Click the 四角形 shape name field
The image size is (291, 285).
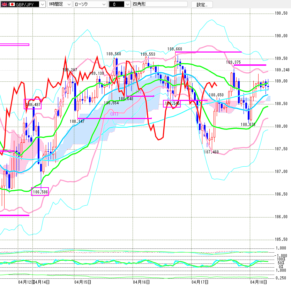pyautogui.click(x=159, y=5)
